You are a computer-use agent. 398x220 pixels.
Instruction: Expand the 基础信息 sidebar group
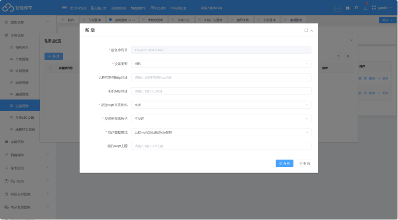point(27,22)
